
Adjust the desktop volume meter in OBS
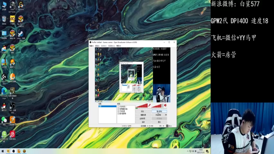tap(158, 105)
